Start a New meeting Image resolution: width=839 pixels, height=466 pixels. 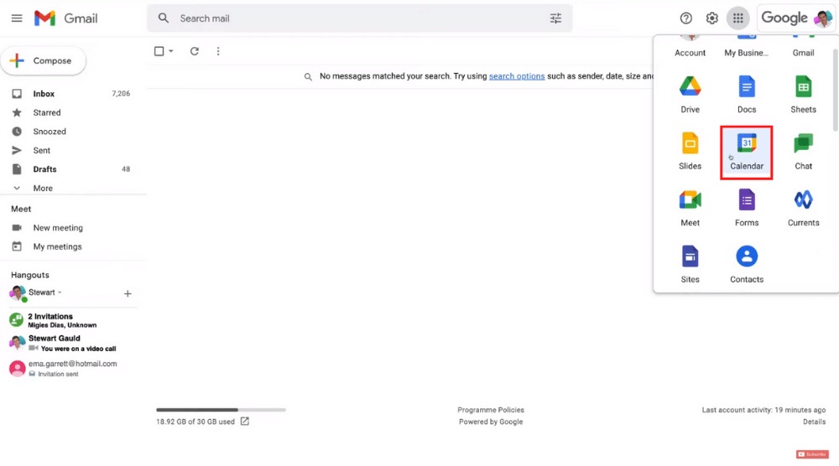[58, 228]
